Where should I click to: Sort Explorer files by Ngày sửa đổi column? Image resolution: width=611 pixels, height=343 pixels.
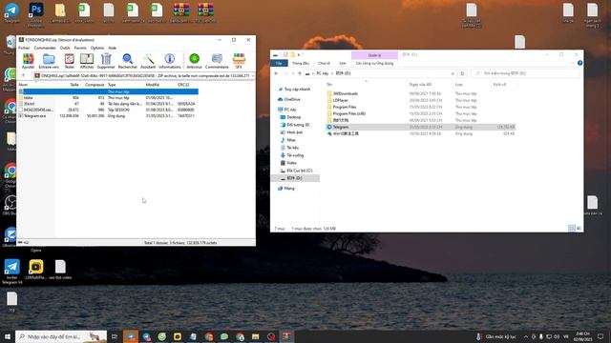(x=420, y=85)
